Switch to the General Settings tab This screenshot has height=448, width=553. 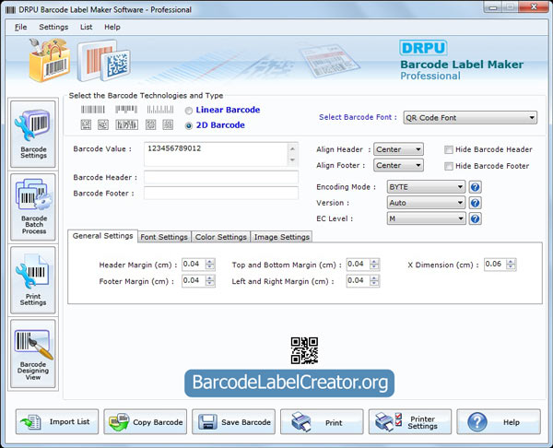click(102, 236)
